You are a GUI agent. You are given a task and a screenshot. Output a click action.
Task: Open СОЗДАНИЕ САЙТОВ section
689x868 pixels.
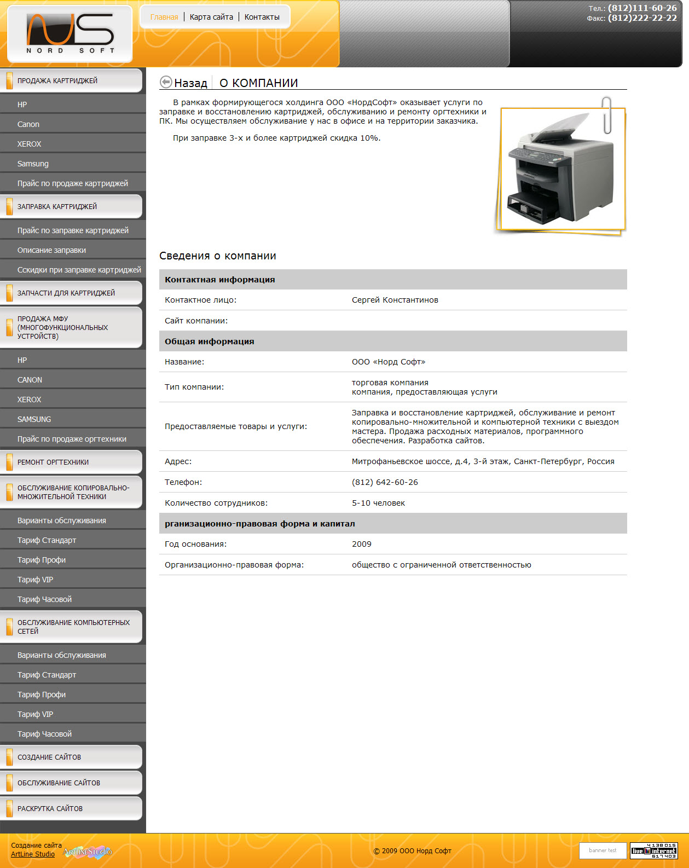71,757
